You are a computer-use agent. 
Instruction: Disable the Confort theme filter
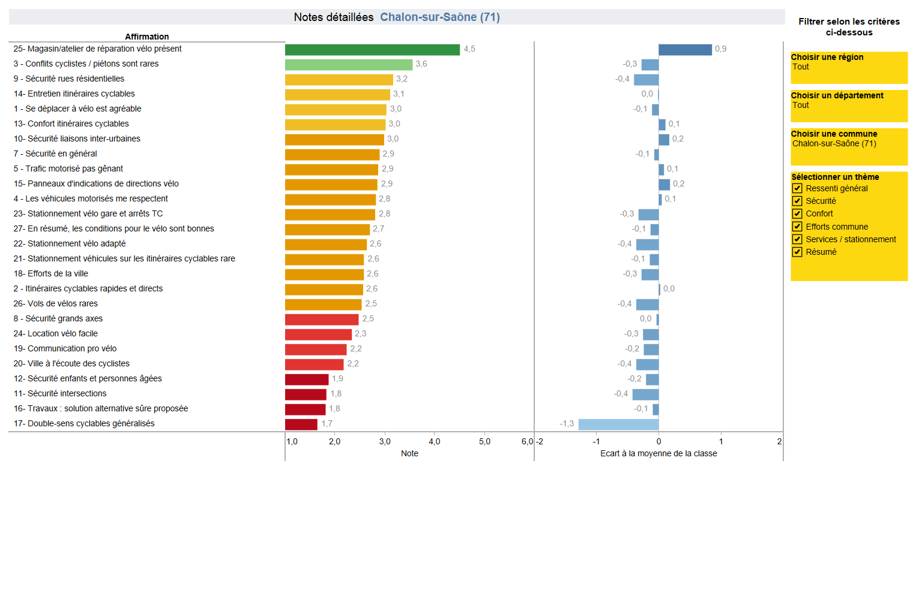tap(797, 213)
